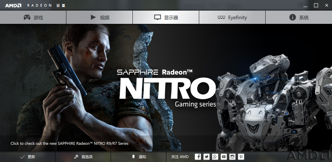
Task: Close the Radeon settings window
Action: point(326,6)
